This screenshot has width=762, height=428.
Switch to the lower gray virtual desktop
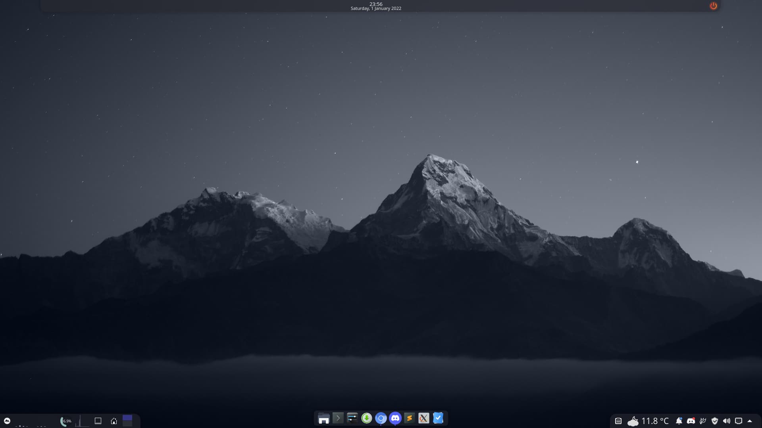click(x=127, y=424)
